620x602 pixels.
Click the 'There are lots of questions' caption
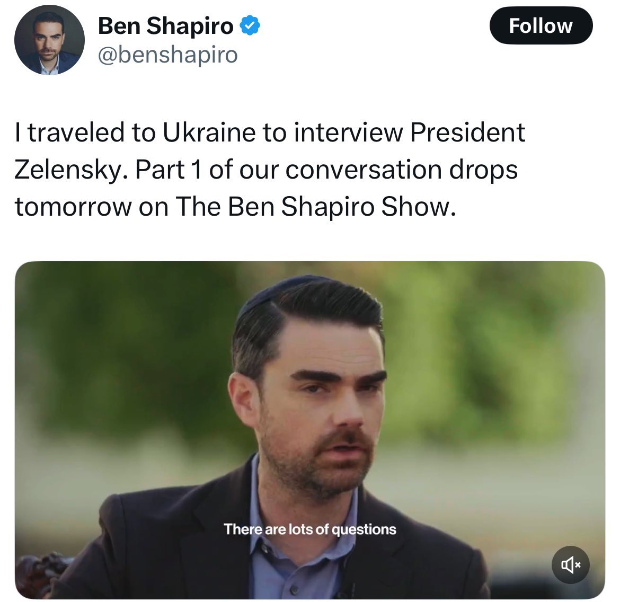(309, 529)
